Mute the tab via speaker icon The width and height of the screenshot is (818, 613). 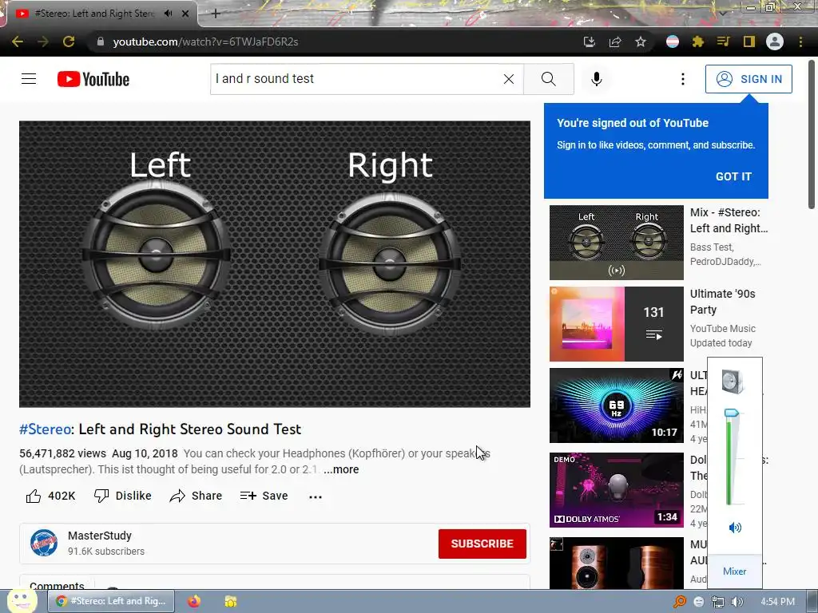[x=168, y=14]
